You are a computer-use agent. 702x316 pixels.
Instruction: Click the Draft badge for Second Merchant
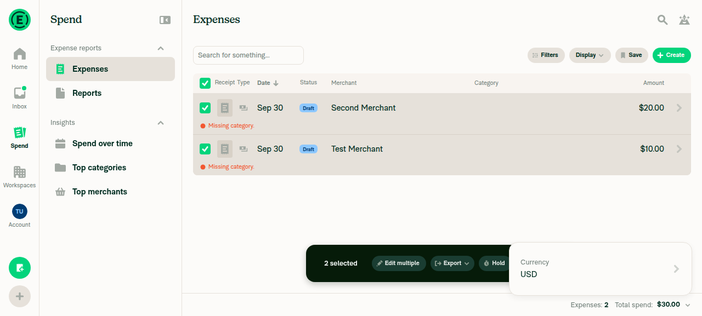coord(308,108)
